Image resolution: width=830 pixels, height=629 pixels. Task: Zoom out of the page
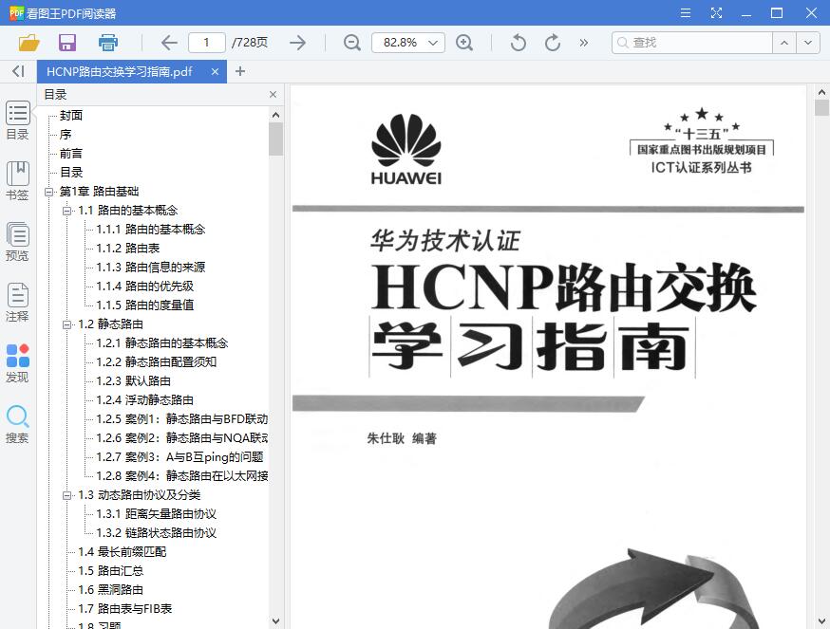(351, 43)
